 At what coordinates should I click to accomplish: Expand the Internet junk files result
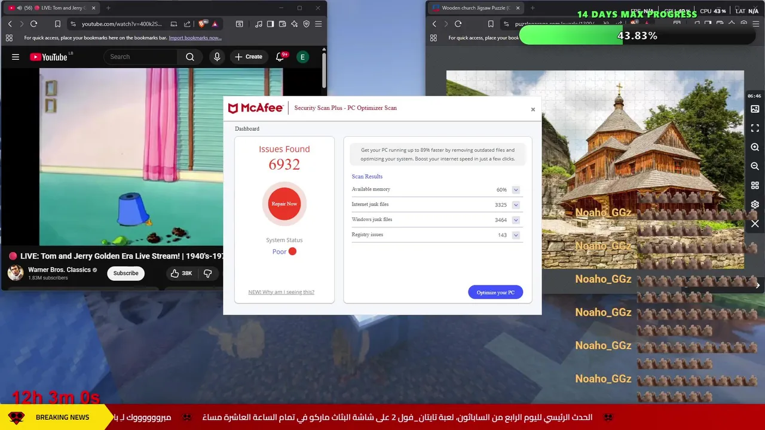pyautogui.click(x=516, y=205)
